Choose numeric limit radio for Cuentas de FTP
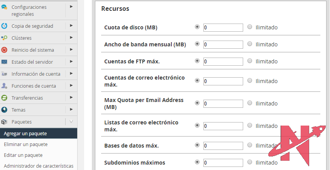The width and height of the screenshot is (330, 170). (197, 61)
